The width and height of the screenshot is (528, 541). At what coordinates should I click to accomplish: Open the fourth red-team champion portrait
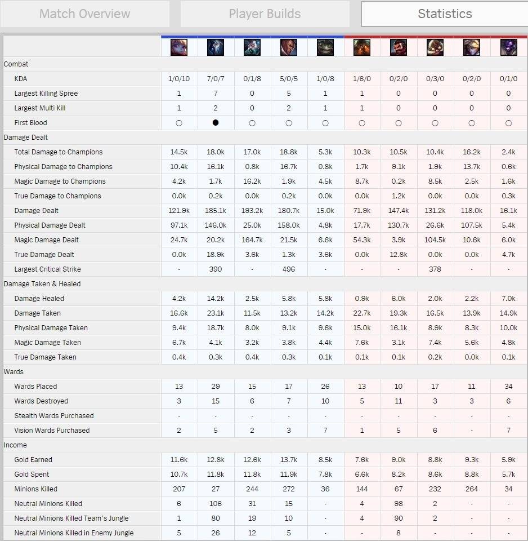[472, 48]
